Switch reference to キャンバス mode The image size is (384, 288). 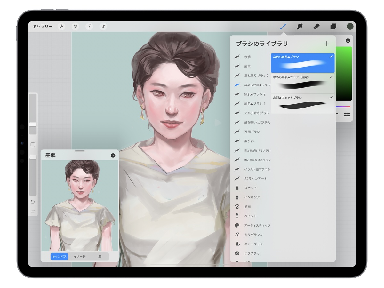[x=60, y=256]
